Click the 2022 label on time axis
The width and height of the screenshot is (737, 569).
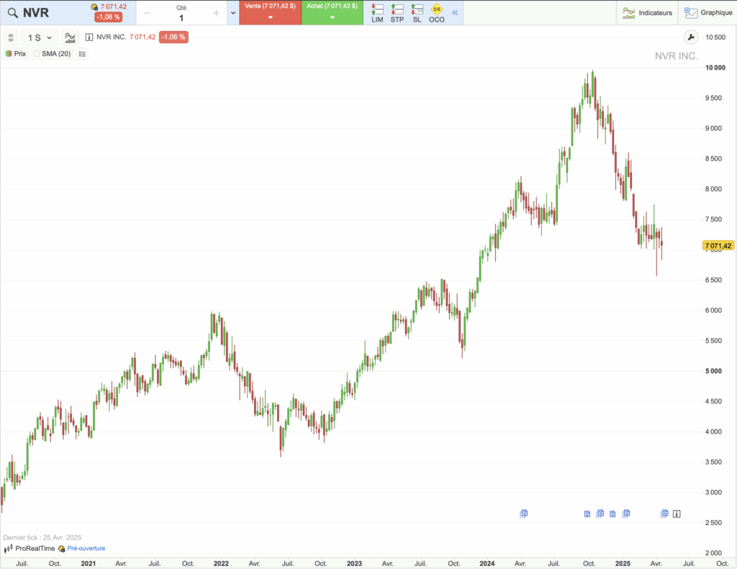221,563
